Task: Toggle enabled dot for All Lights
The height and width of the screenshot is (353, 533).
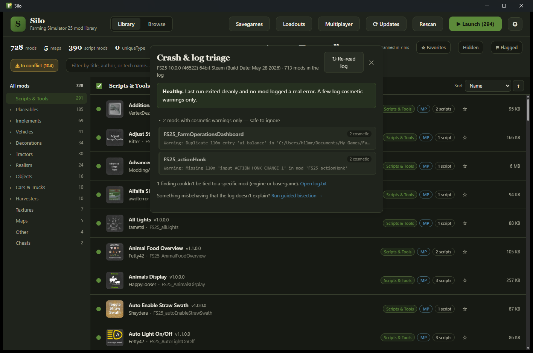Action: (x=99, y=223)
